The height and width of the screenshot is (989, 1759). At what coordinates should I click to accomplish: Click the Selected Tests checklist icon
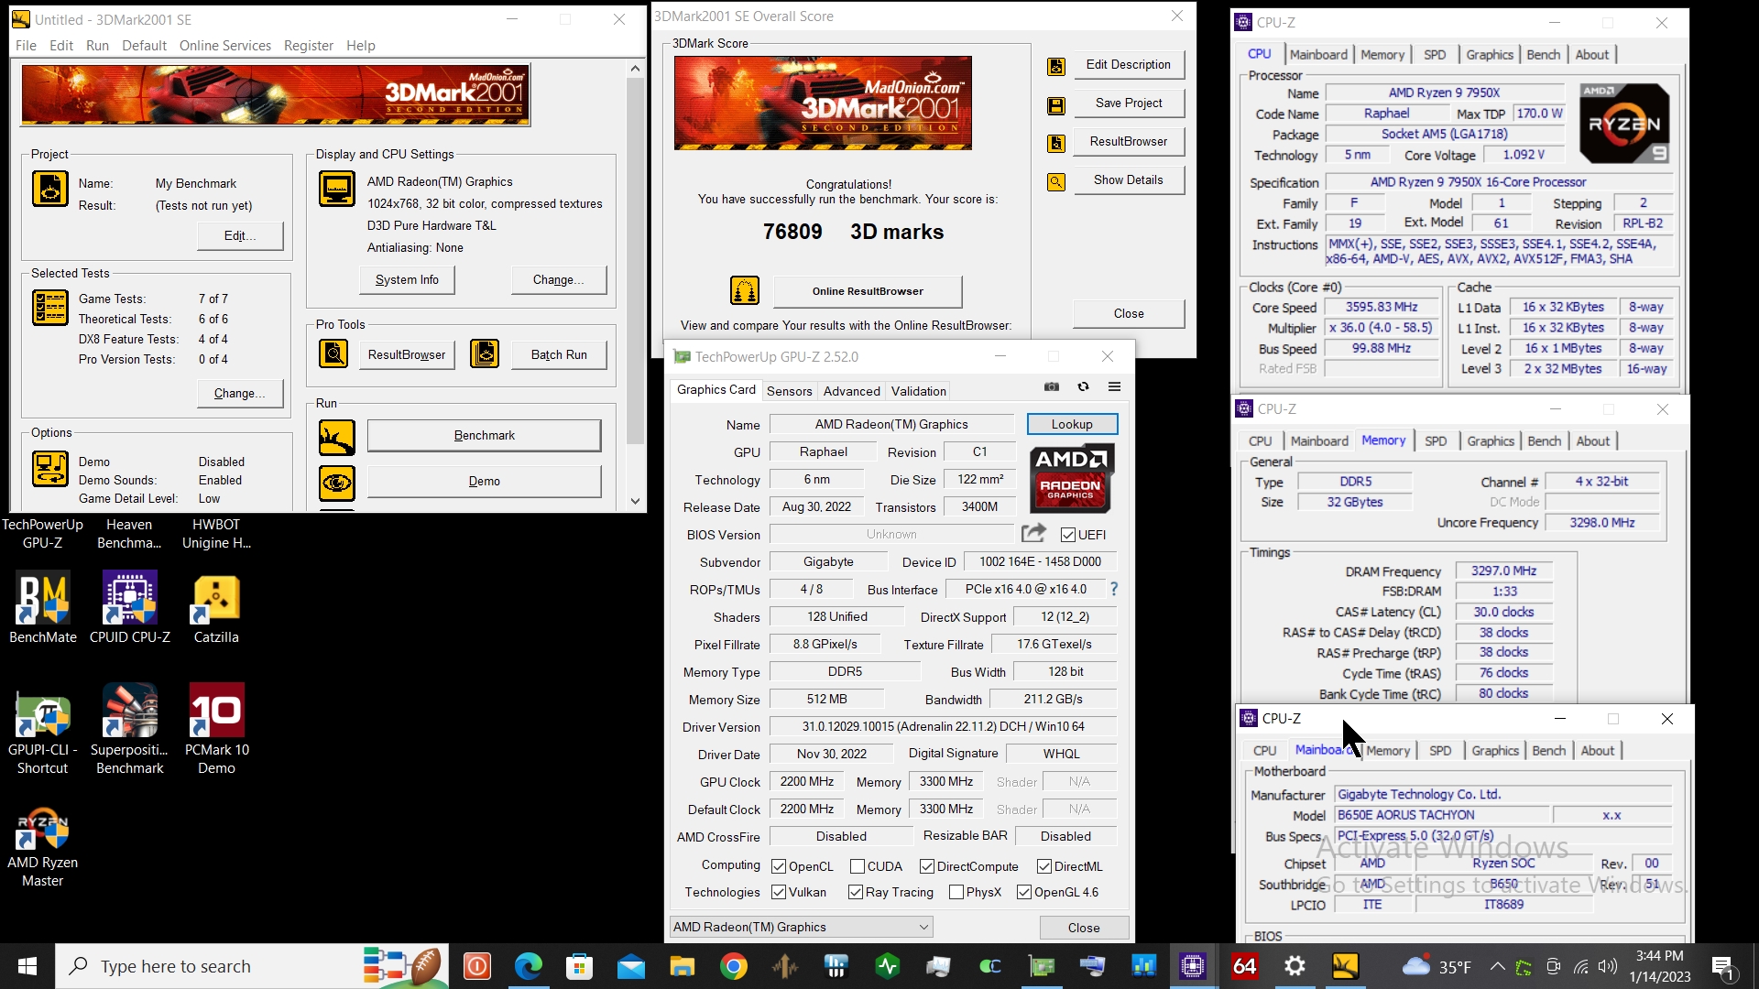pos(50,308)
